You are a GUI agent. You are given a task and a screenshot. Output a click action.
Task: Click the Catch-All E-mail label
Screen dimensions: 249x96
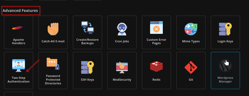[53, 41]
